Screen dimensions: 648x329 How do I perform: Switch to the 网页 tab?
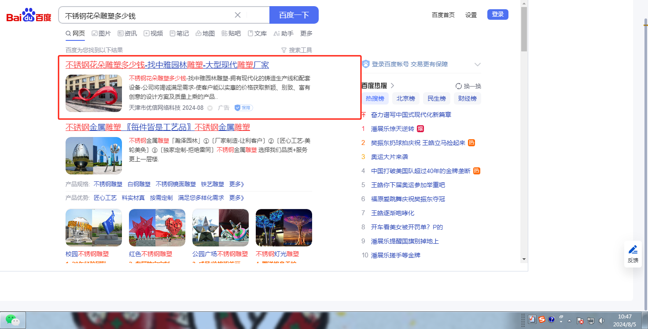[75, 33]
